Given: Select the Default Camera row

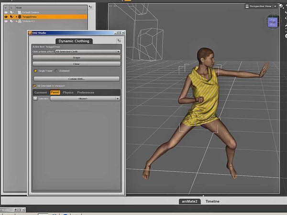Looking at the screenshot, I should pyautogui.click(x=45, y=12).
